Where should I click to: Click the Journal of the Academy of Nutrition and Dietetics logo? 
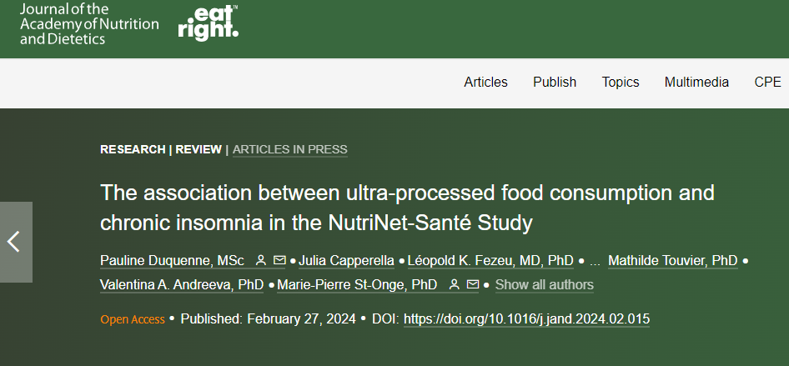[89, 23]
